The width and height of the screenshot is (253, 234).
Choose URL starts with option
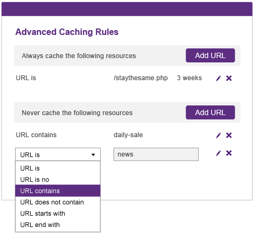click(x=58, y=214)
